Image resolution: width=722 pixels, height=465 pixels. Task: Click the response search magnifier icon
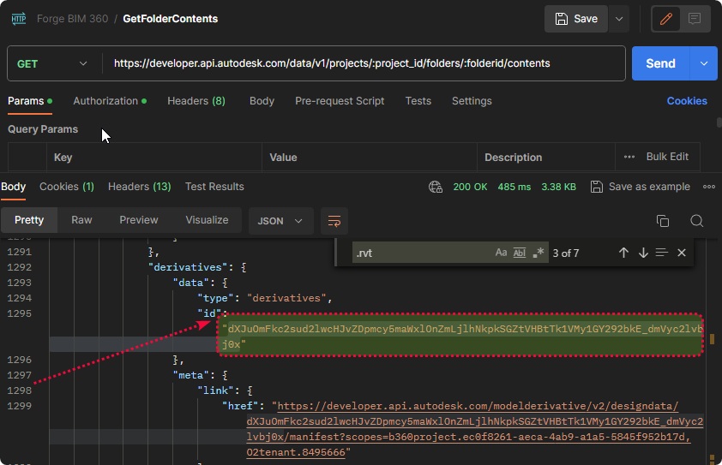pos(697,221)
